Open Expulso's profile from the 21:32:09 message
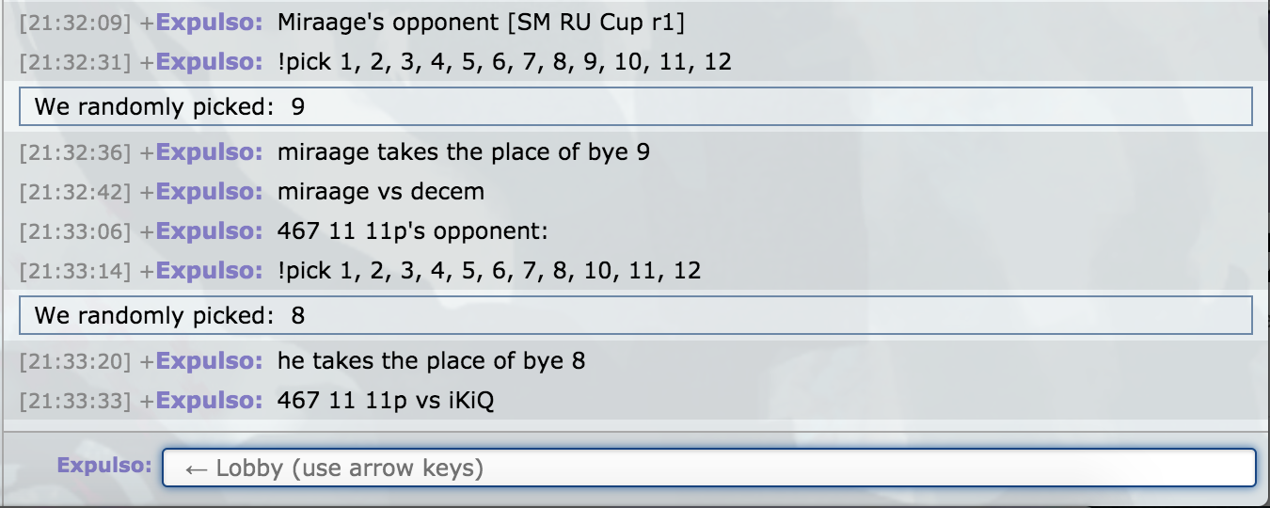1270x508 pixels. coord(210,23)
